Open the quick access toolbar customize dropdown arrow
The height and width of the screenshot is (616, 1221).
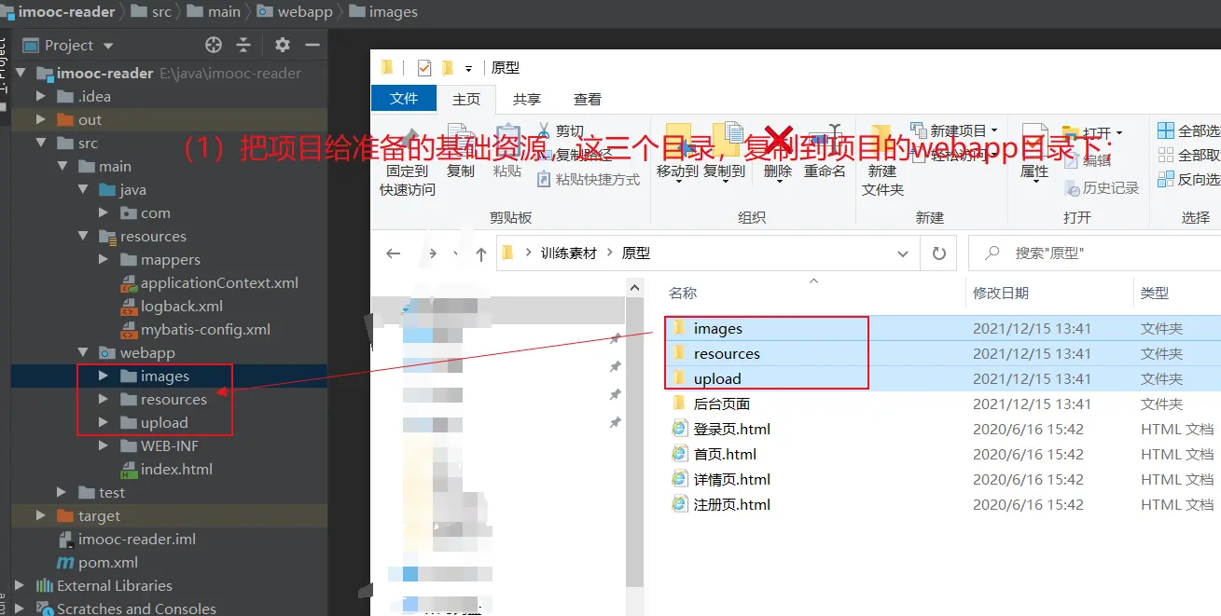click(x=468, y=68)
